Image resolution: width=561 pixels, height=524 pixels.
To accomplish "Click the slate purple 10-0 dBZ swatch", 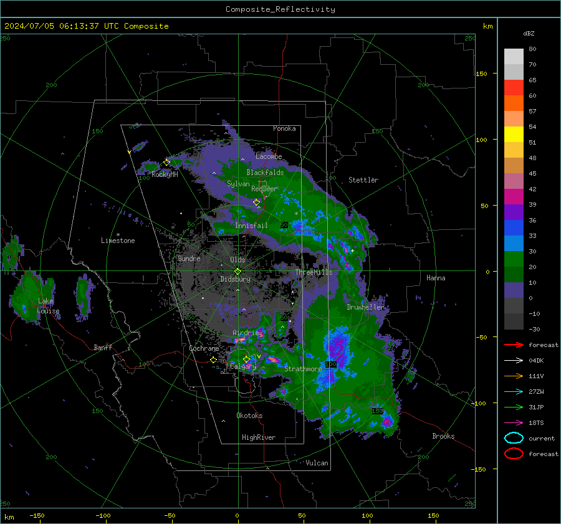I will click(x=514, y=290).
